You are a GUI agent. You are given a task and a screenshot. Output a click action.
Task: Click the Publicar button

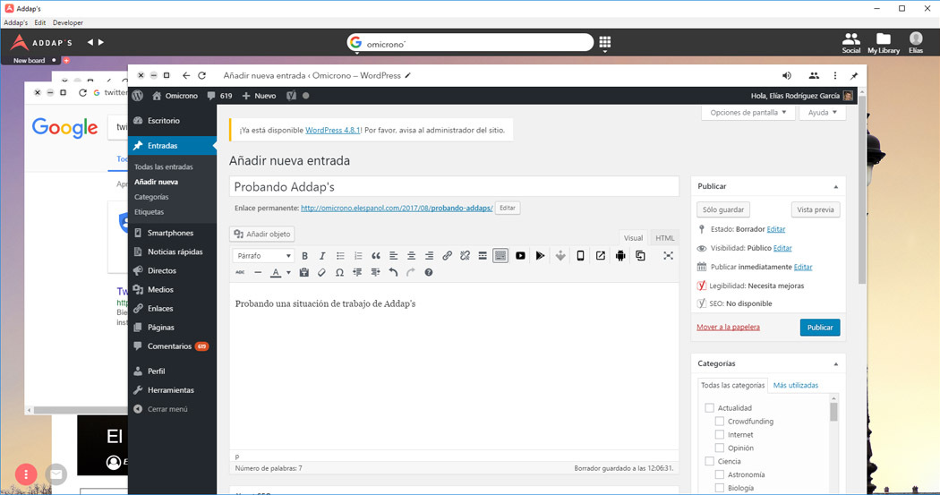point(819,328)
